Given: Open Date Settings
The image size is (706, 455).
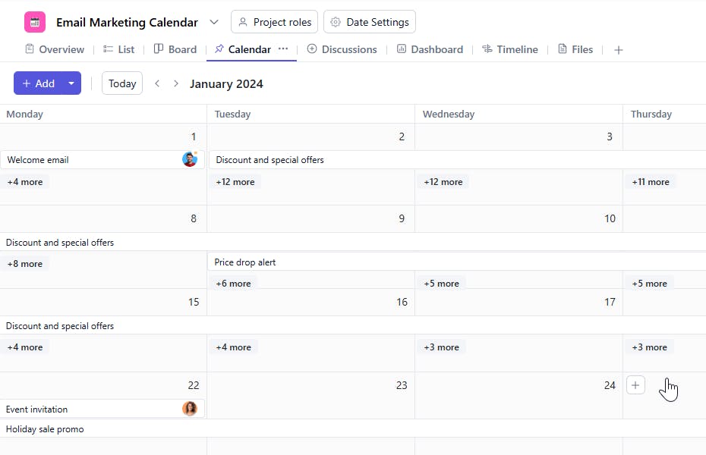Looking at the screenshot, I should tap(369, 22).
